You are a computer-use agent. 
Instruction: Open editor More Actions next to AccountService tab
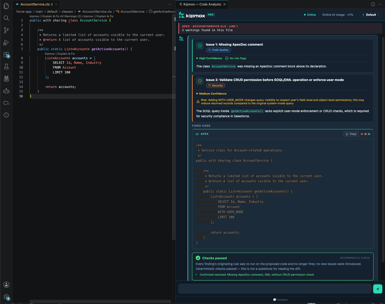click(x=170, y=4)
